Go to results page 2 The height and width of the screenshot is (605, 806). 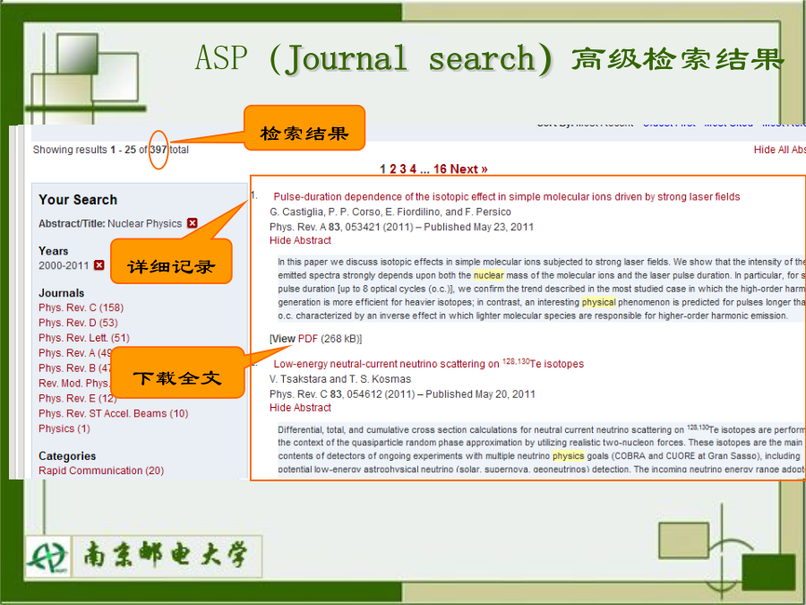(x=393, y=169)
